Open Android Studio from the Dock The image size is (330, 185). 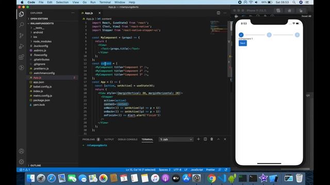click(x=232, y=178)
